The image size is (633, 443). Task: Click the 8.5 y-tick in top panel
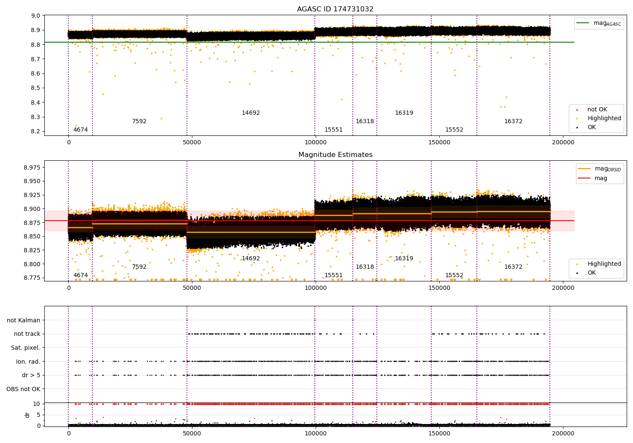pyautogui.click(x=36, y=88)
